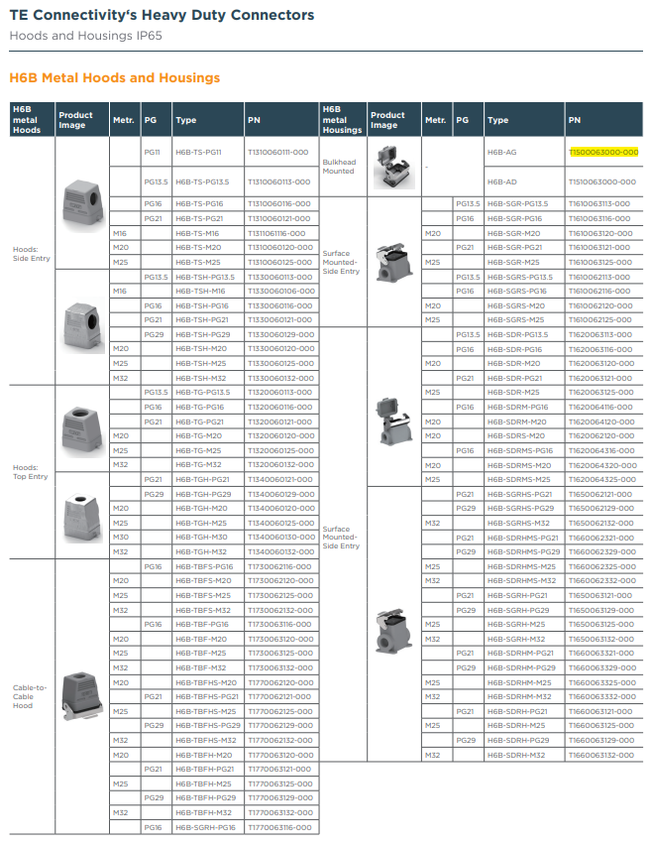Click type cell H6B-SGR-PG13.5

point(517,203)
